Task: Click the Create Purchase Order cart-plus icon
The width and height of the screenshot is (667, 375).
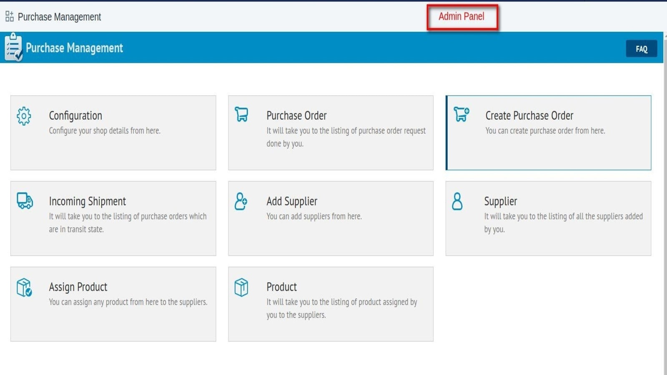Action: click(x=461, y=114)
